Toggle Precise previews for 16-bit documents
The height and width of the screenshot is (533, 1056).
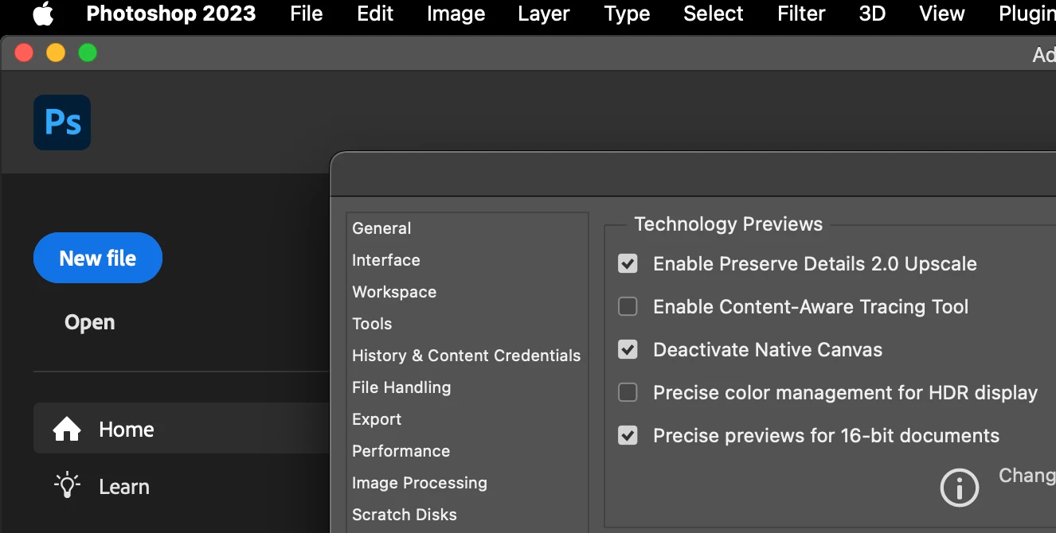coord(628,435)
